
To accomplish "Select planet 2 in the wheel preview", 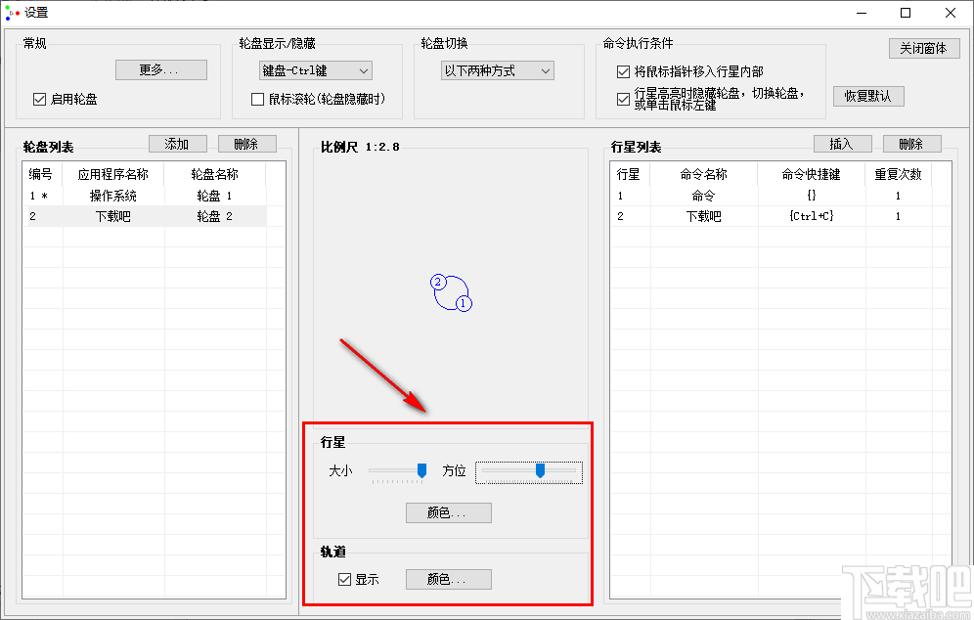I will click(x=436, y=283).
